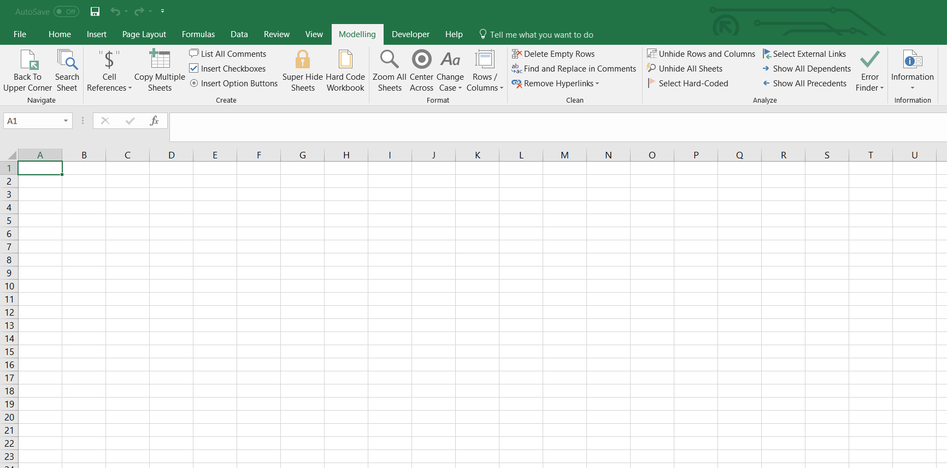The height and width of the screenshot is (468, 947).
Task: Click Delete Empty Rows icon
Action: point(516,54)
